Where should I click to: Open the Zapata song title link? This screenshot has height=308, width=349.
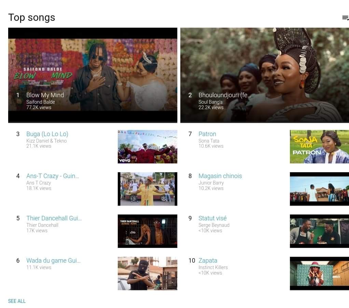208,260
